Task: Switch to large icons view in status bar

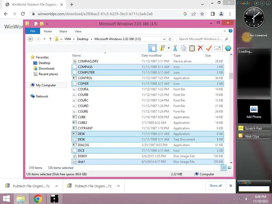Action: 229,168
